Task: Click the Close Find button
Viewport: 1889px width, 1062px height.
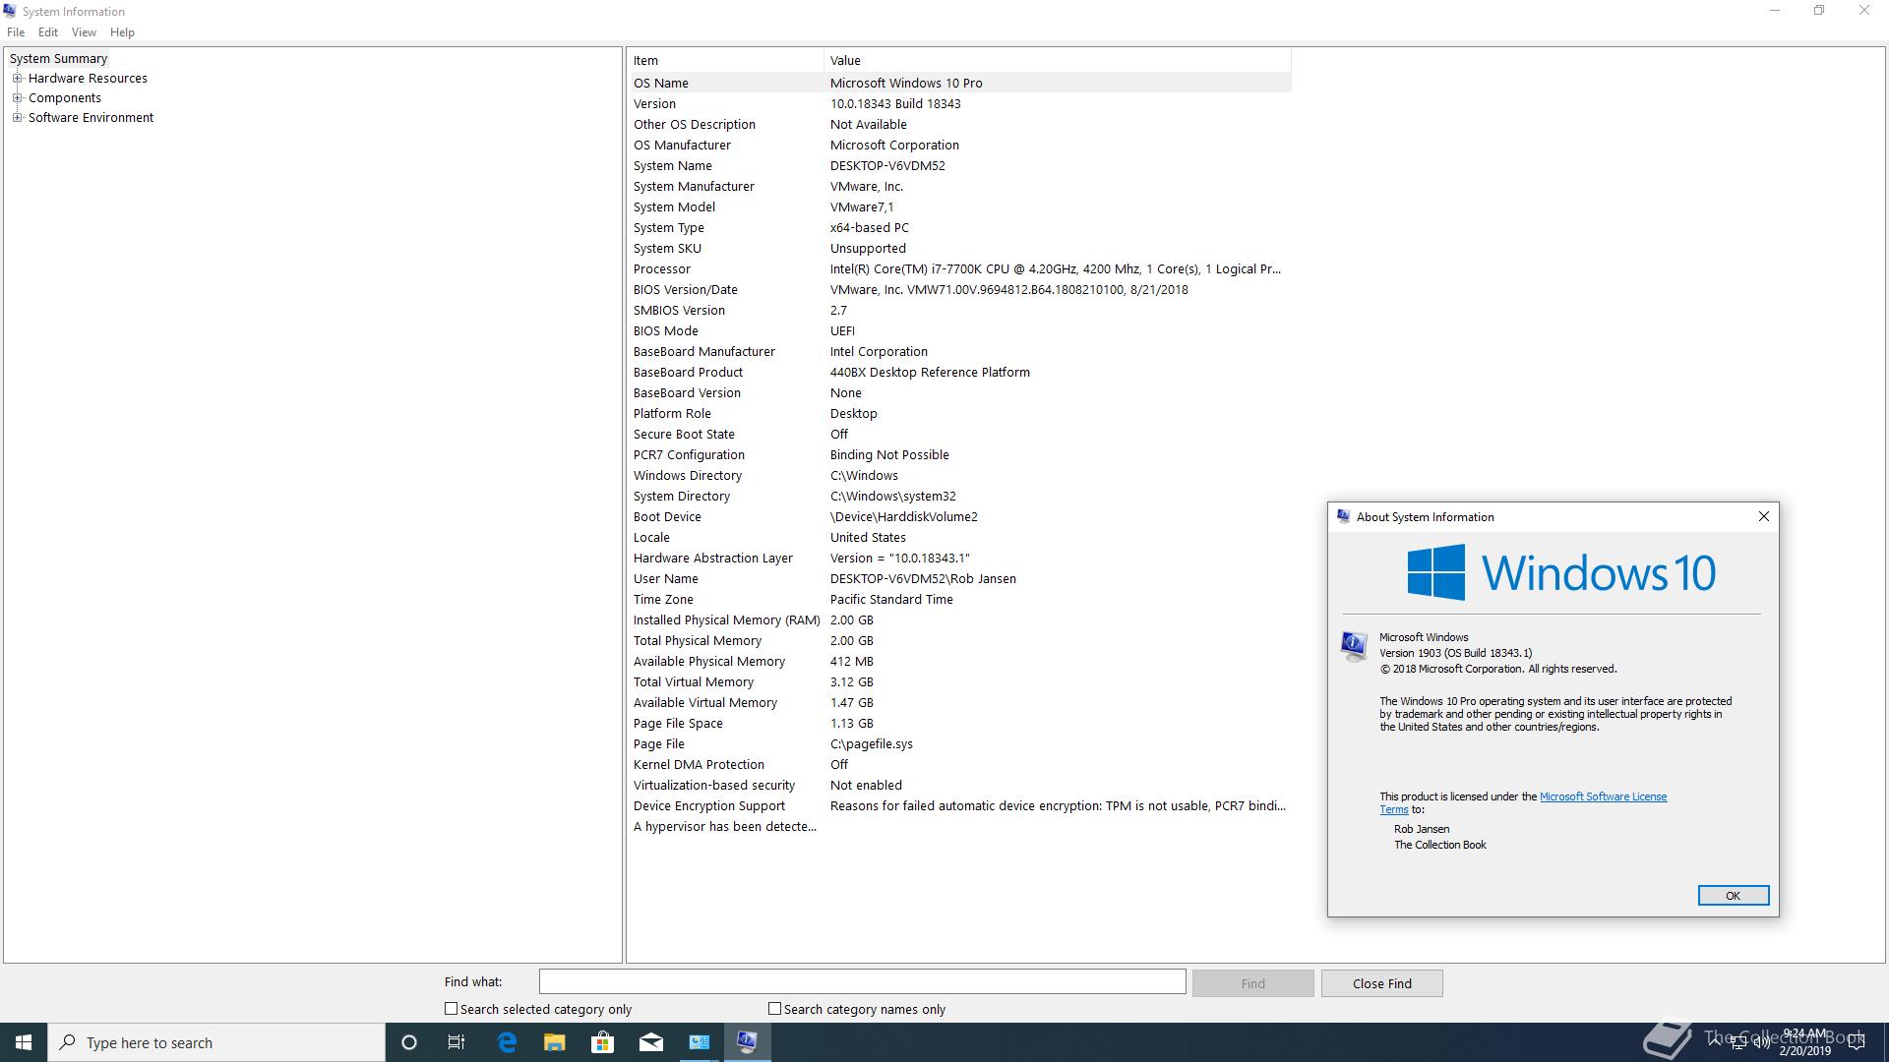Action: [1381, 983]
